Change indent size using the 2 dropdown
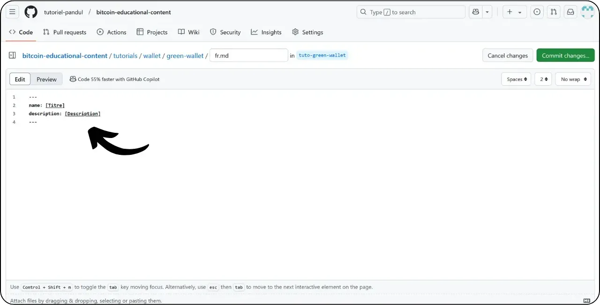Image resolution: width=600 pixels, height=305 pixels. (543, 79)
